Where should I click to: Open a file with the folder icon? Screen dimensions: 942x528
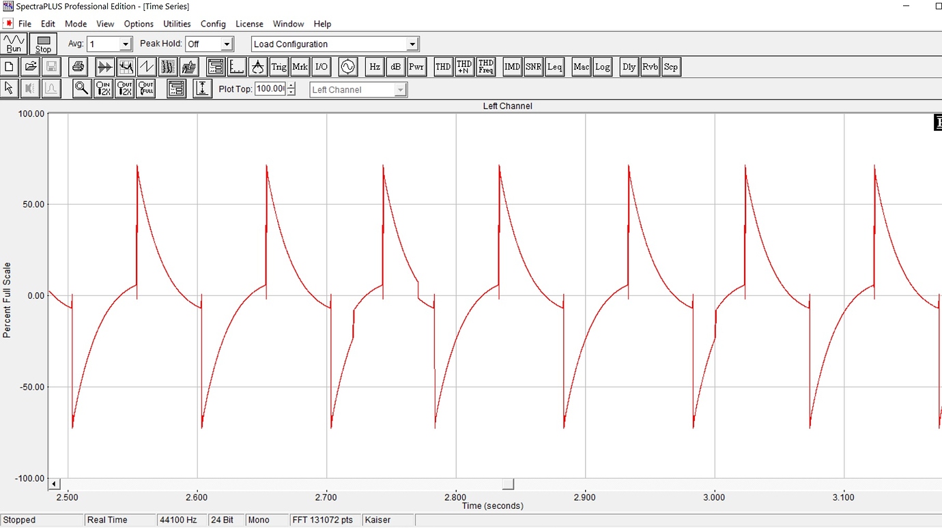31,67
